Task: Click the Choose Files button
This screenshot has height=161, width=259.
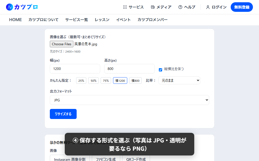Action: [62, 44]
